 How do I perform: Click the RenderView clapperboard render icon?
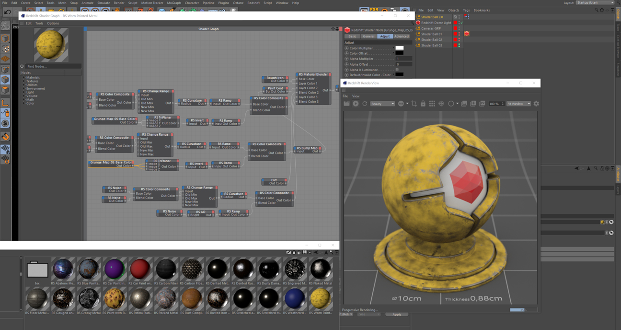[346, 104]
